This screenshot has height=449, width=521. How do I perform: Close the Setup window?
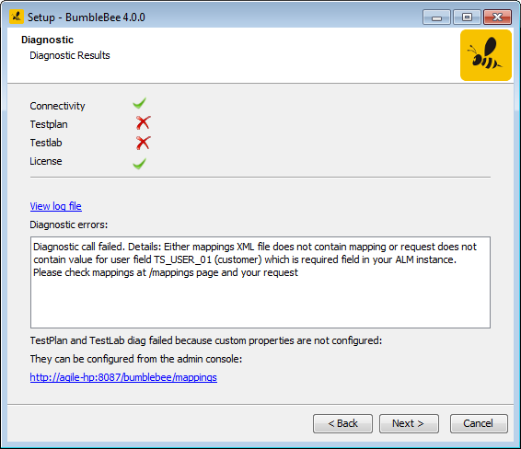(x=497, y=17)
